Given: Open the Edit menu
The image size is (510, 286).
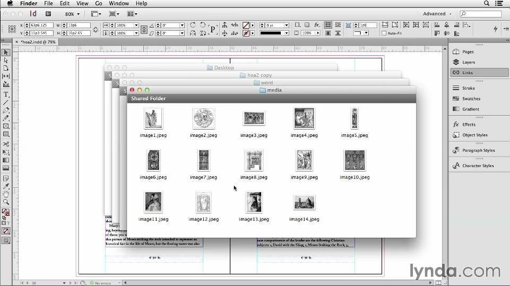Looking at the screenshot, I should [64, 3].
